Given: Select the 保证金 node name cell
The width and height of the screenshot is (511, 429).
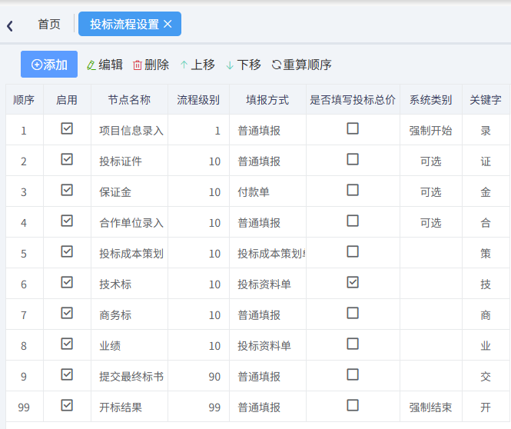Looking at the screenshot, I should click(x=129, y=192).
